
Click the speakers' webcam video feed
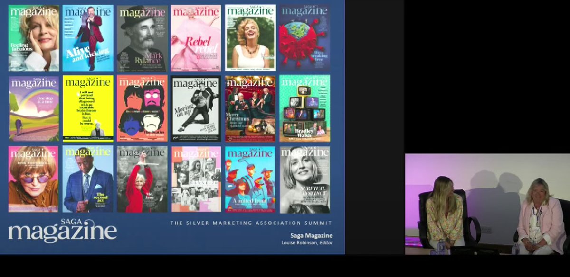pos(487,204)
